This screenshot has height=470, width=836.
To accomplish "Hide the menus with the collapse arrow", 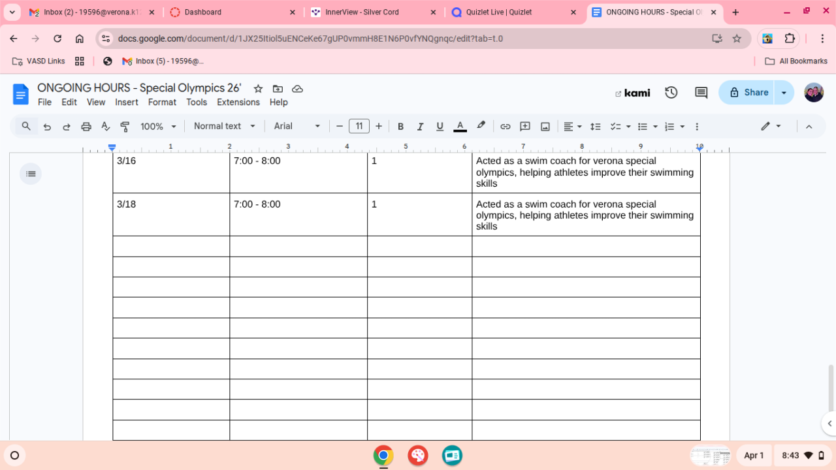I will (x=809, y=127).
